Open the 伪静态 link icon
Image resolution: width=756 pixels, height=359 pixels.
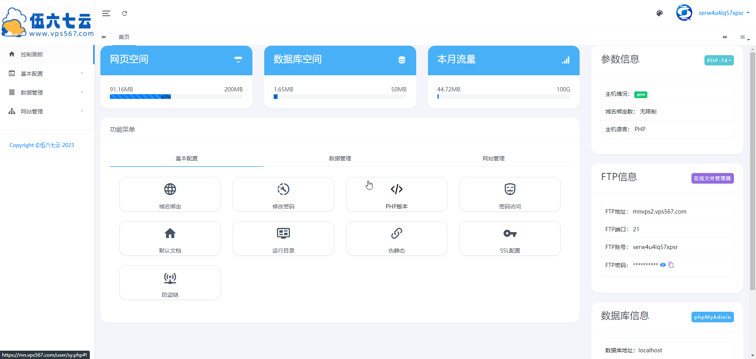(x=397, y=234)
